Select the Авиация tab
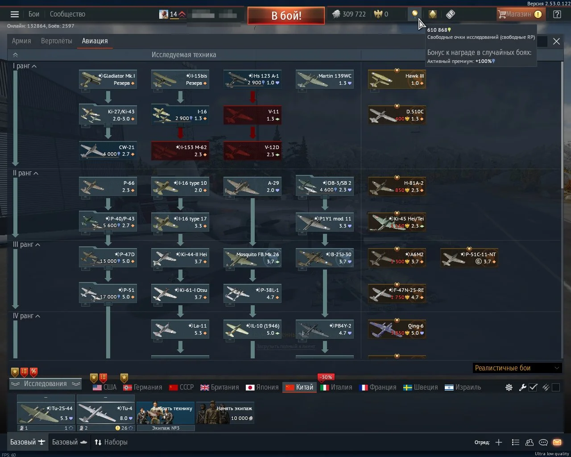Image resolution: width=571 pixels, height=457 pixels. tap(95, 41)
